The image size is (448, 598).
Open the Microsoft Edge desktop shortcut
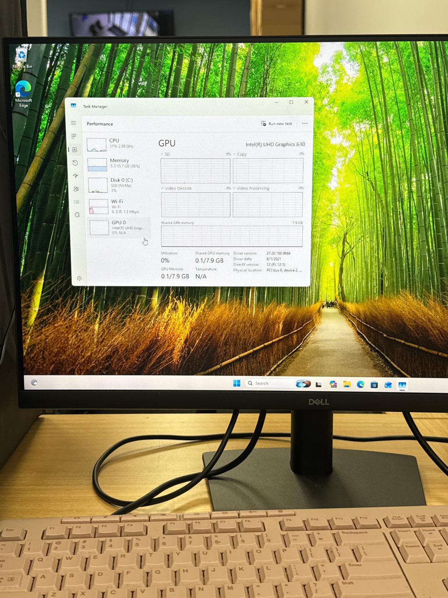23,94
